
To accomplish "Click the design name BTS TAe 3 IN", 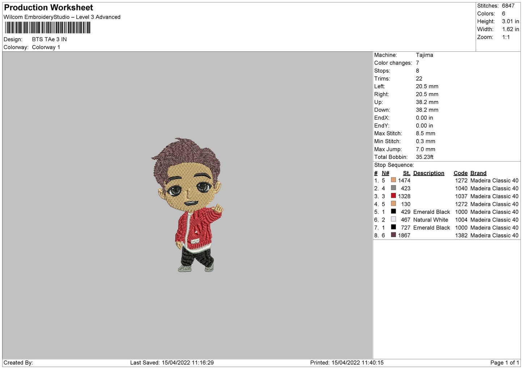I will coord(49,39).
